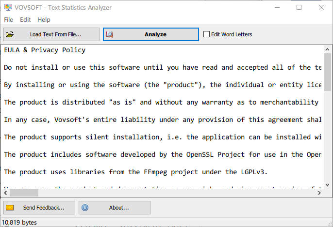This screenshot has width=333, height=227.
Task: Open the Edit menu
Action: point(25,20)
